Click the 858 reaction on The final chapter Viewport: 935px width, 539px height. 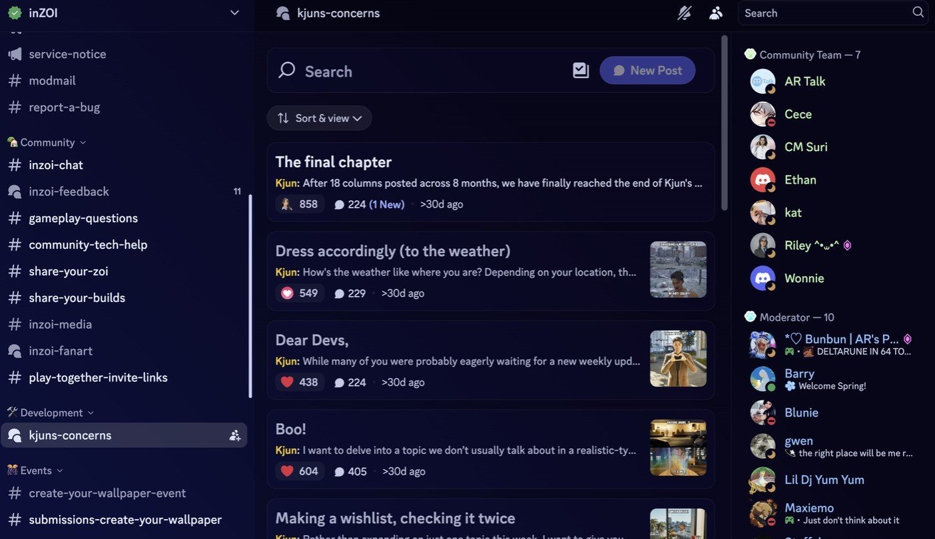[300, 204]
